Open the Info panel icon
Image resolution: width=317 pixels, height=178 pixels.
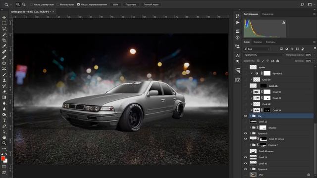click(x=238, y=38)
